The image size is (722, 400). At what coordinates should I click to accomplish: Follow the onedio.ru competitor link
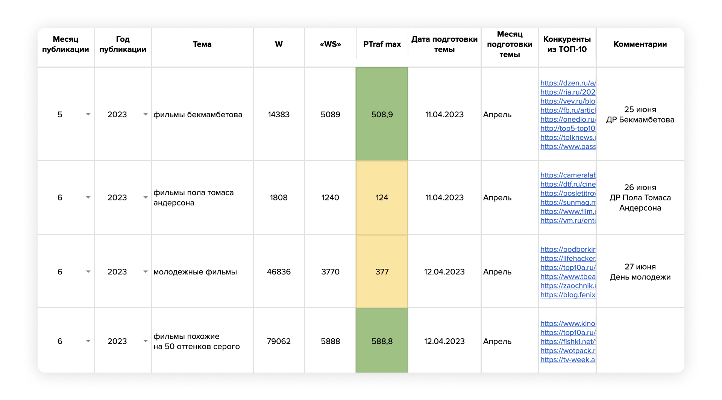pyautogui.click(x=567, y=119)
